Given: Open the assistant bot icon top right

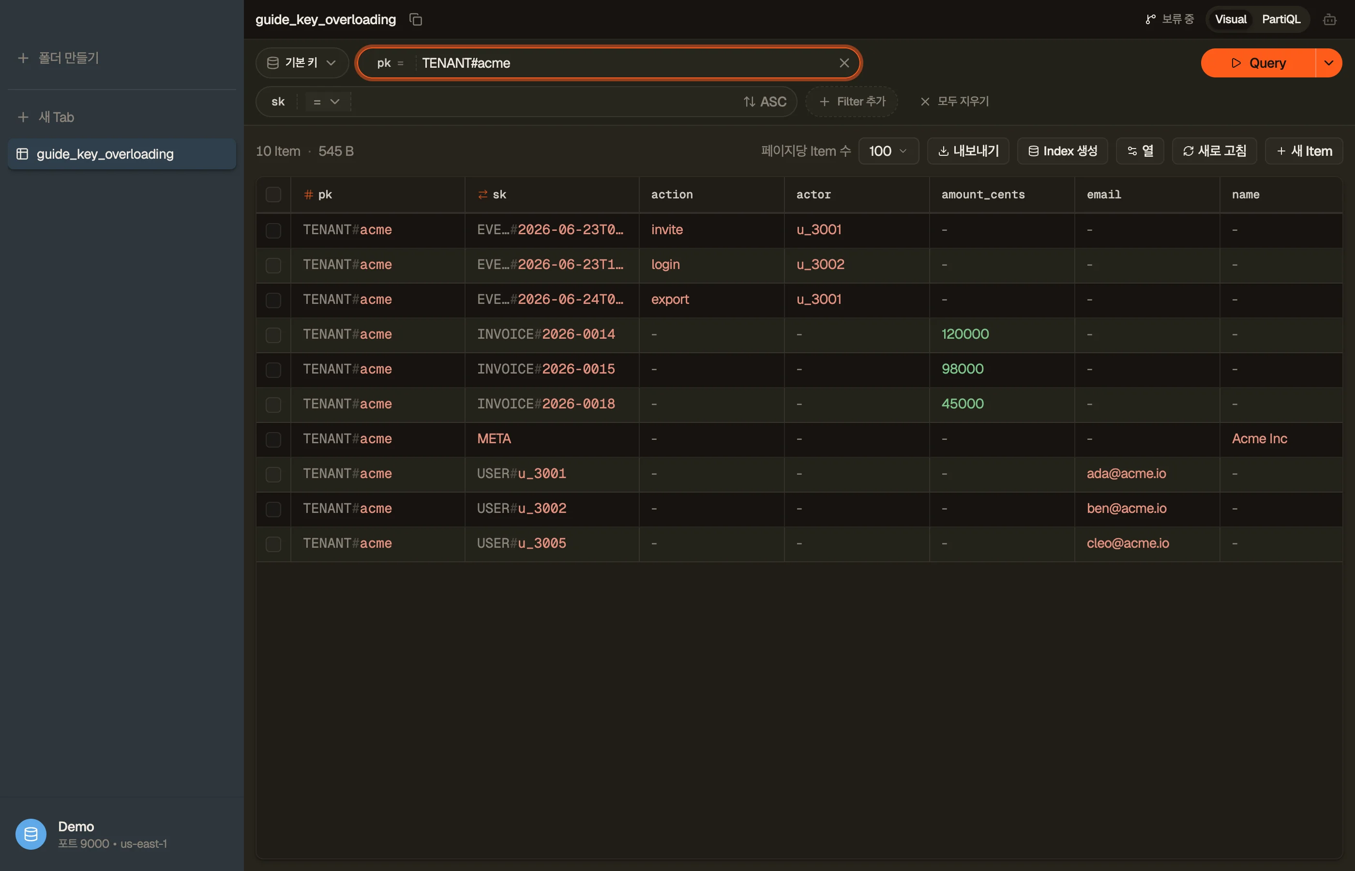Looking at the screenshot, I should tap(1329, 20).
